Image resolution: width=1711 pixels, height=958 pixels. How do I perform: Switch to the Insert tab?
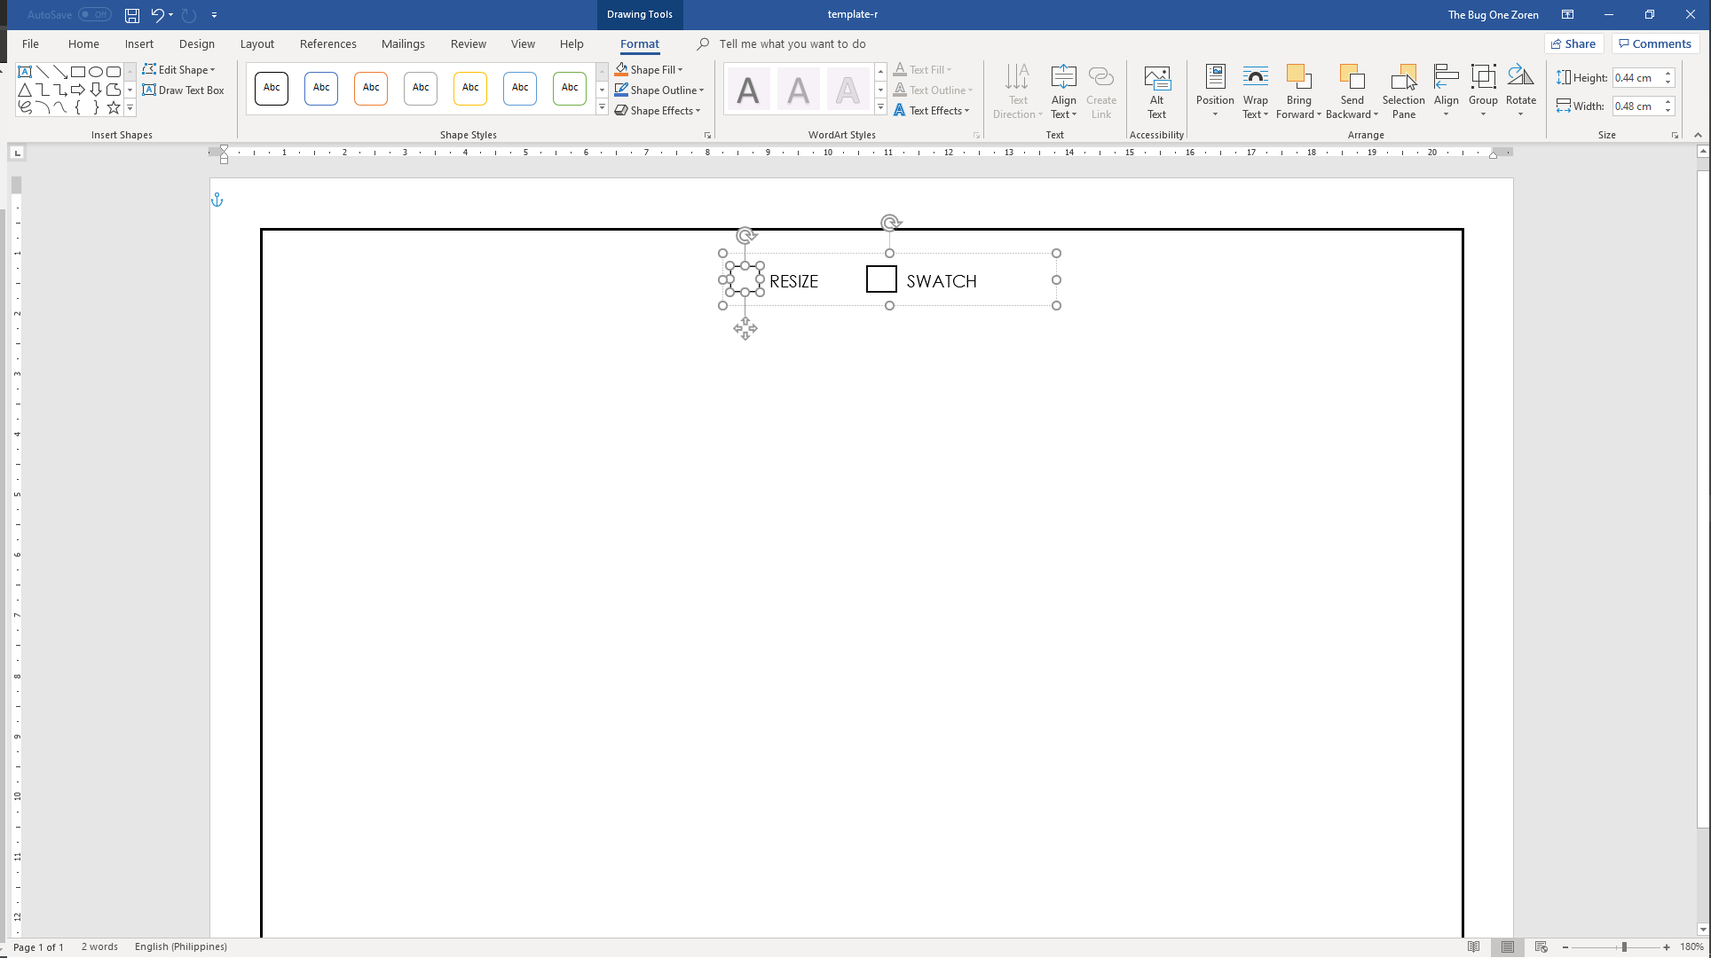click(x=138, y=43)
